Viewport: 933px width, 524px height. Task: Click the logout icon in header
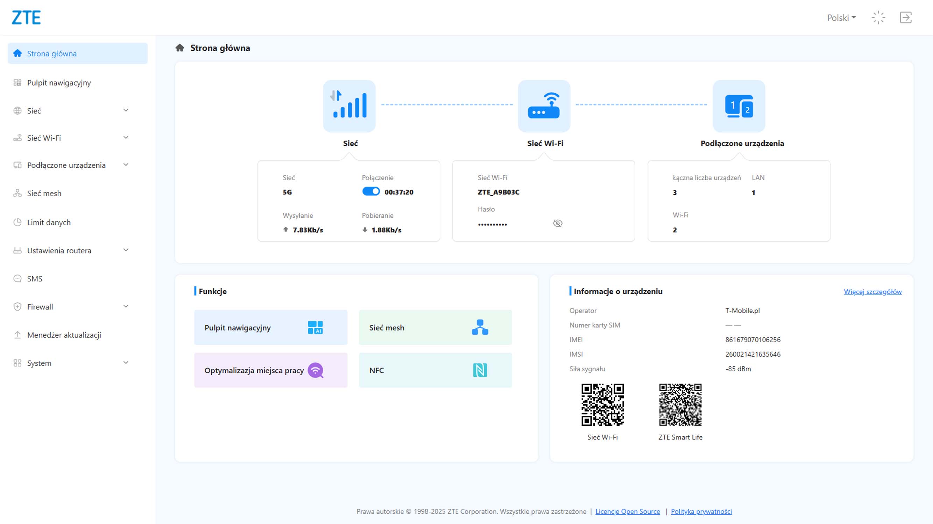click(x=905, y=17)
